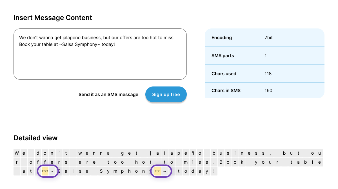The height and width of the screenshot is (189, 338).
Task: Click the Send it as an SMS message text
Action: click(x=108, y=95)
